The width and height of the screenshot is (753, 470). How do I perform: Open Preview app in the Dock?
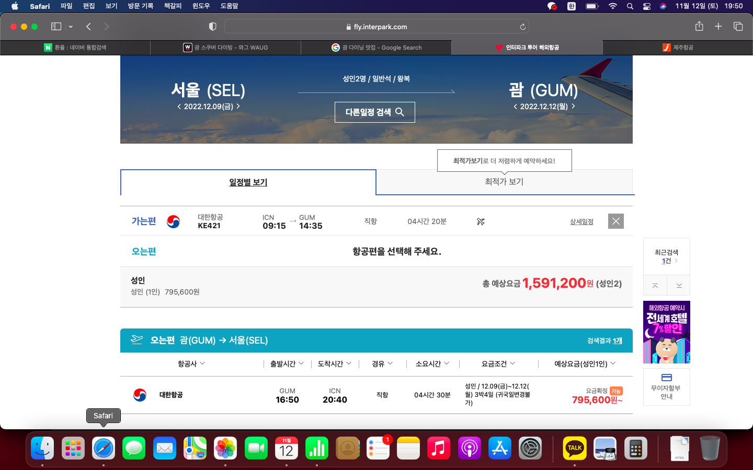[x=605, y=448]
